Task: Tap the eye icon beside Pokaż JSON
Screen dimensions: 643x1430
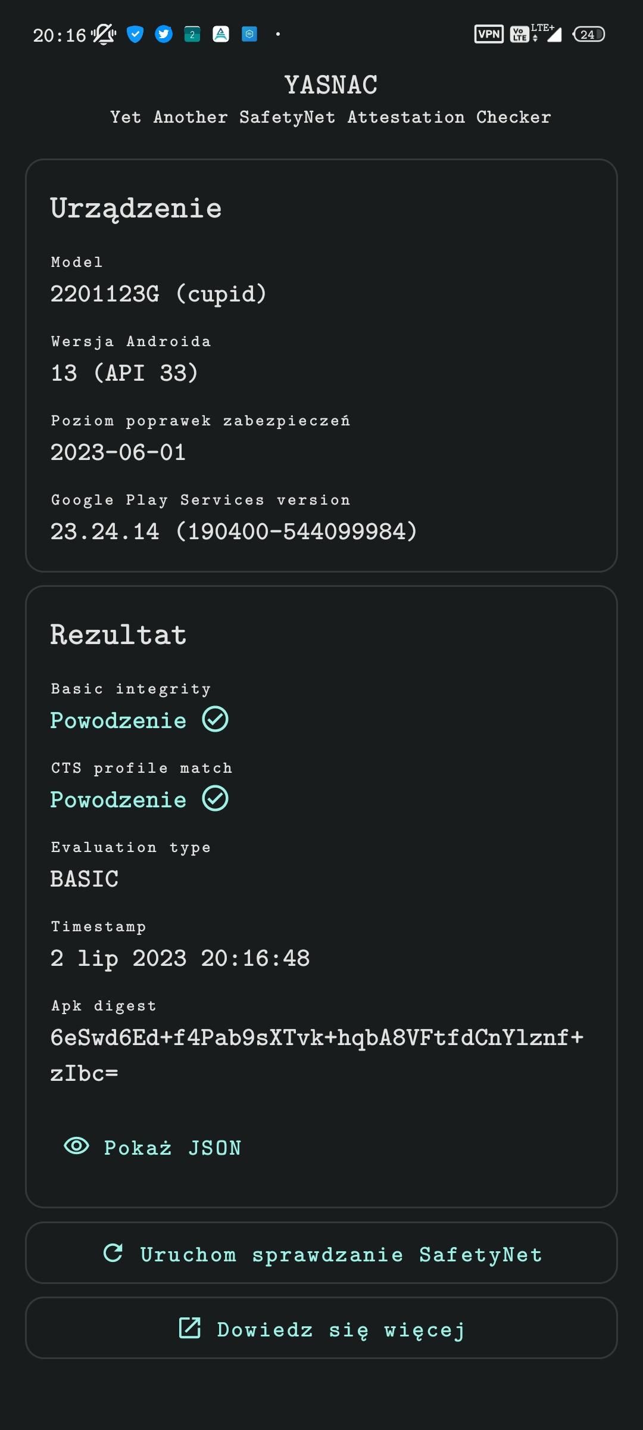Action: [x=76, y=1146]
